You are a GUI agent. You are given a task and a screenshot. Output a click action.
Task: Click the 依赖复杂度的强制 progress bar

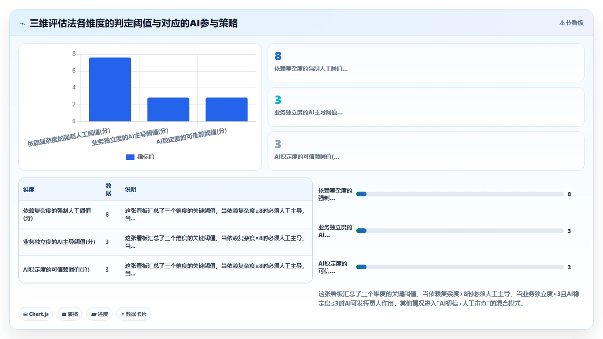460,194
